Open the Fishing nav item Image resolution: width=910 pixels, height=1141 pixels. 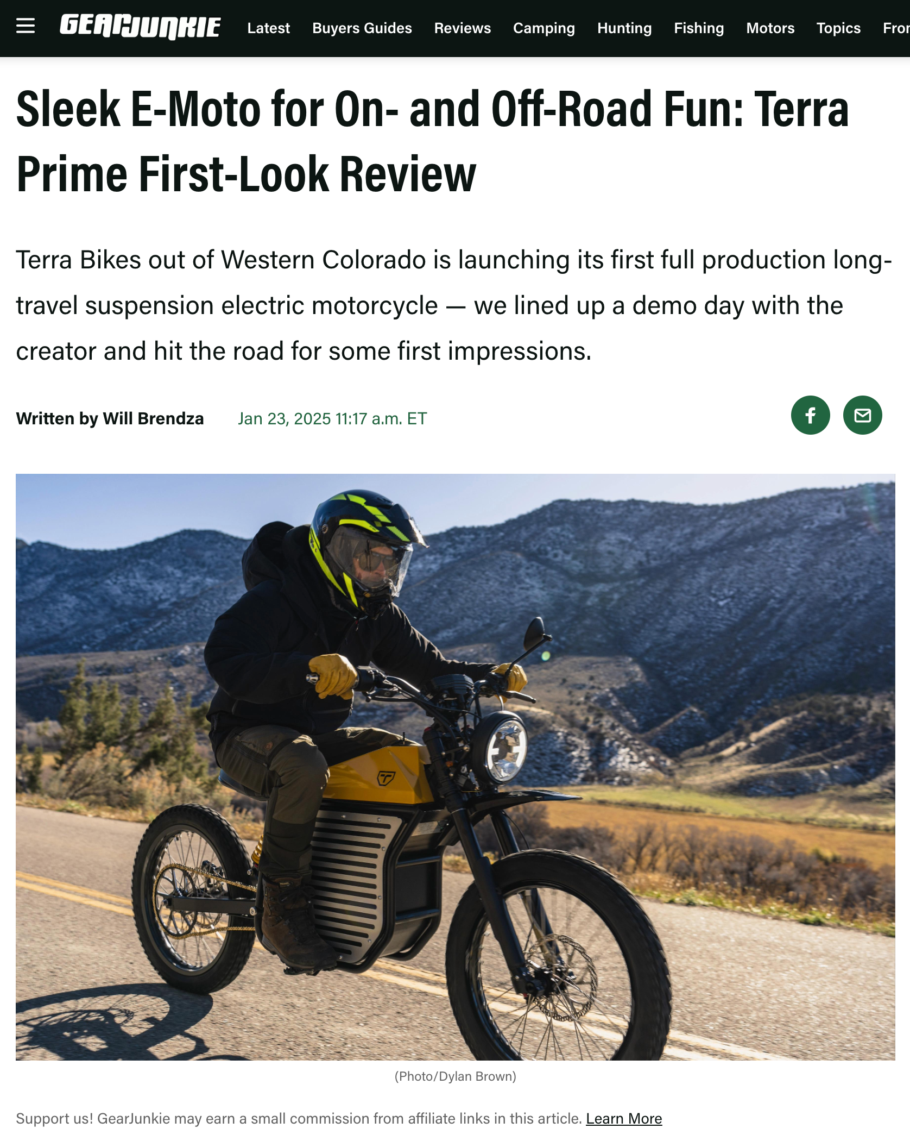pos(699,28)
